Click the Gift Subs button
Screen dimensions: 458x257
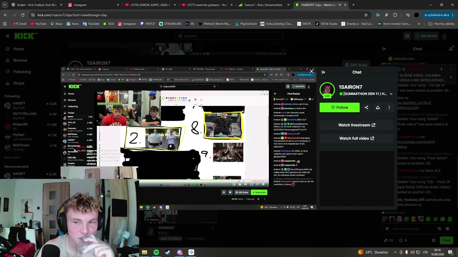tap(356, 65)
